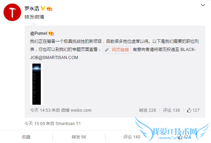The image size is (211, 143).
Task: Click the 今天 14:53 timestamp link
Action: coord(40,110)
